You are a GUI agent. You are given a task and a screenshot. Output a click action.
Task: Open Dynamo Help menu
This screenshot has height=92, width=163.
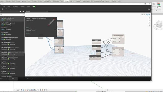point(29,6)
